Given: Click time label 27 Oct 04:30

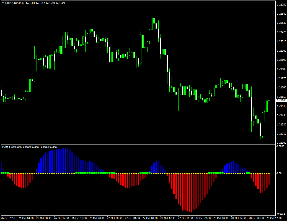Looking at the screenshot, I should (132, 218).
